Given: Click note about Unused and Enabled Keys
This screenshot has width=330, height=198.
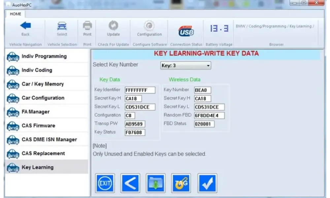Looking at the screenshot, I should coord(149,154).
